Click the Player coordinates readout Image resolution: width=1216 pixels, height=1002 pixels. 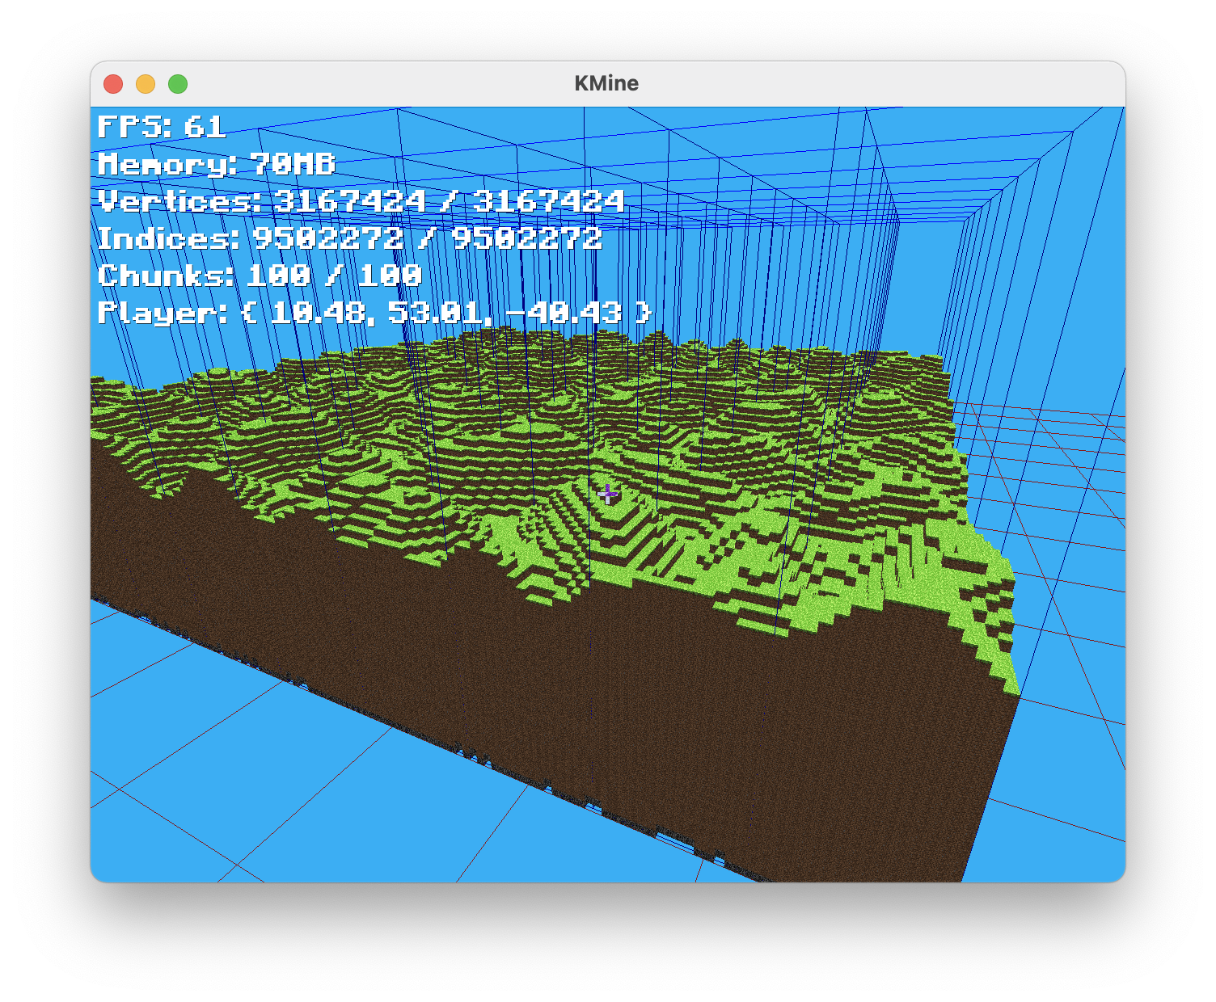[x=374, y=313]
